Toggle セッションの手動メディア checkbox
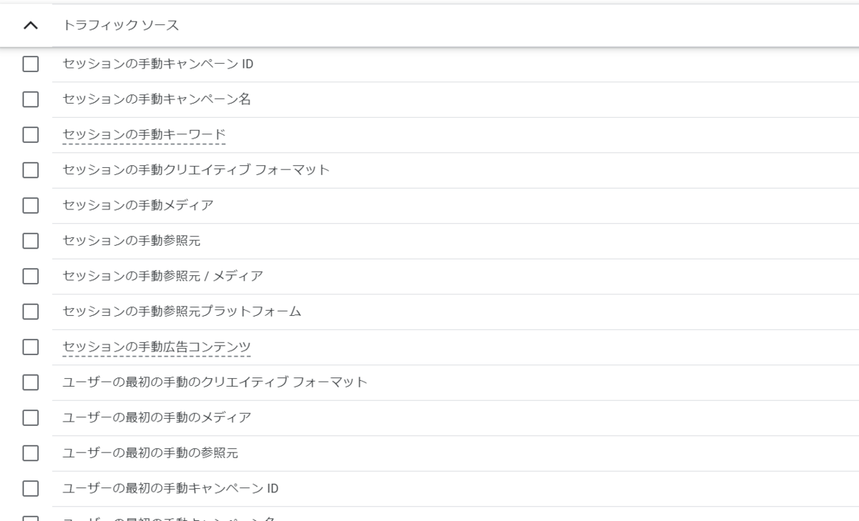Screen dimensions: 859x521 pos(30,206)
